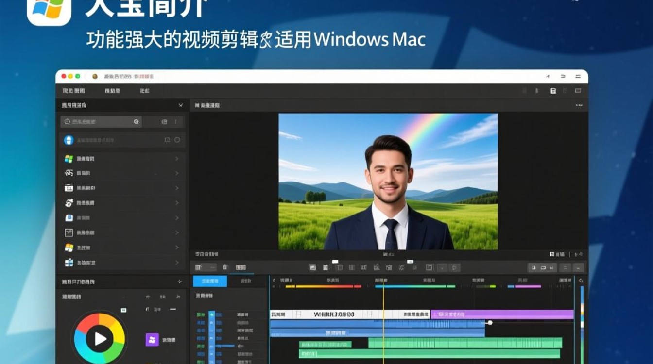Click the play button inside the color wheel
The image size is (653, 364).
tap(100, 338)
